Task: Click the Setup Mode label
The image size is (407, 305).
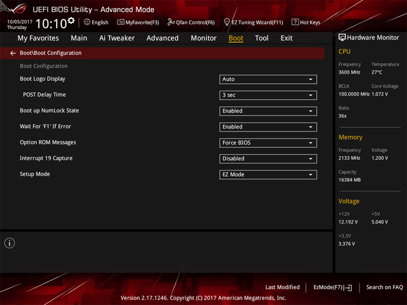Action: point(35,174)
